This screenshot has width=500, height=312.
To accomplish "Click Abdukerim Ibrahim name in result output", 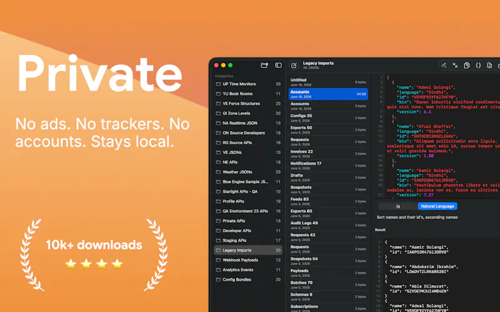I will 434,267.
